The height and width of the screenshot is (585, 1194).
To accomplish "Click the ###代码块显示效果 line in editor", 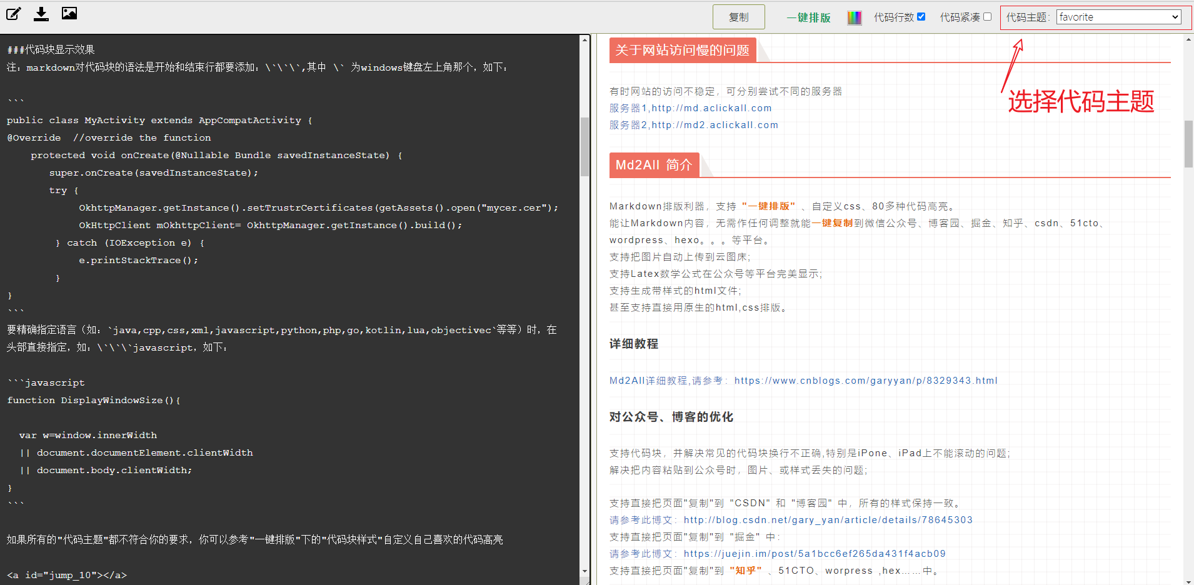I will 51,49.
